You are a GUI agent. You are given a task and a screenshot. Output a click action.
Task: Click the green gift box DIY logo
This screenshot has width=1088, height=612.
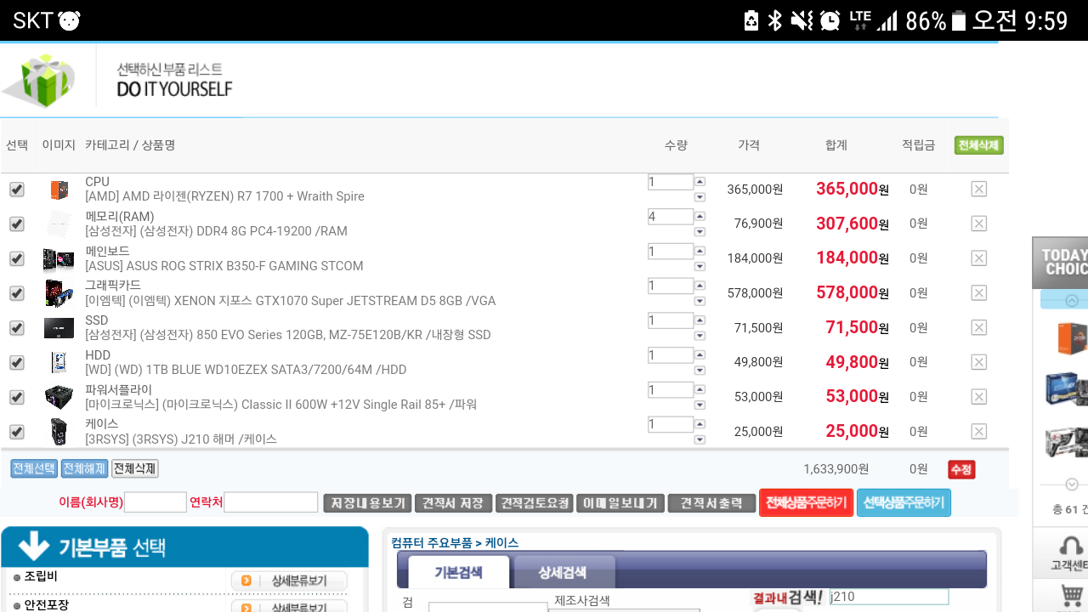click(41, 81)
